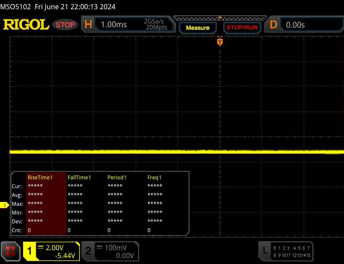The image size is (344, 264).
Task: Toggle the STOP run-state indicator
Action: (65, 25)
